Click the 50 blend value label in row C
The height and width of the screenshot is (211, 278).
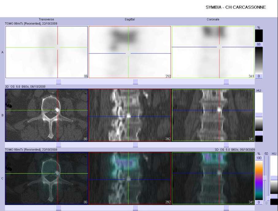pyautogui.click(x=266, y=154)
